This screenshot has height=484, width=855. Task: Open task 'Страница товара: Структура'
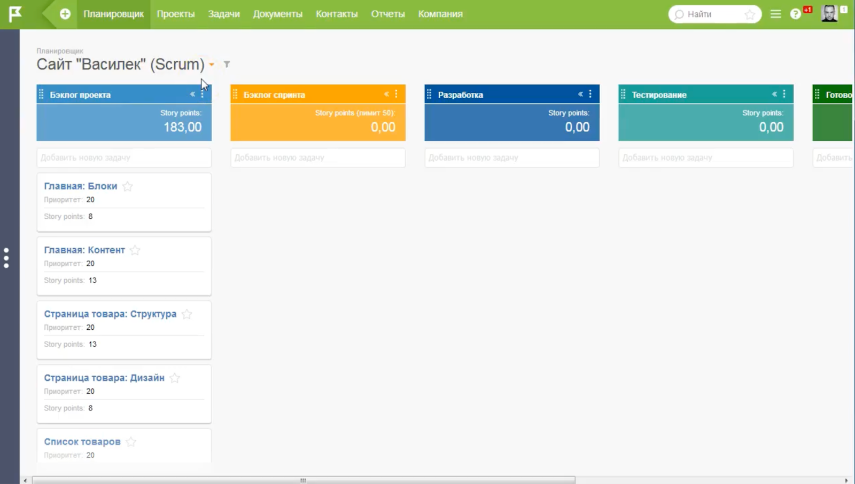pos(110,314)
